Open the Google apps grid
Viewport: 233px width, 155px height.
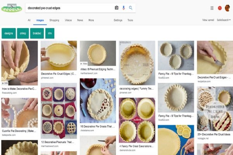pyautogui.click(x=212, y=8)
